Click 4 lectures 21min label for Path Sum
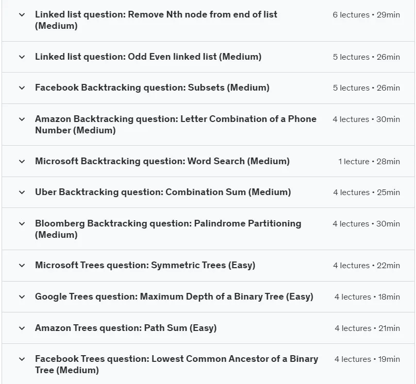 click(367, 328)
